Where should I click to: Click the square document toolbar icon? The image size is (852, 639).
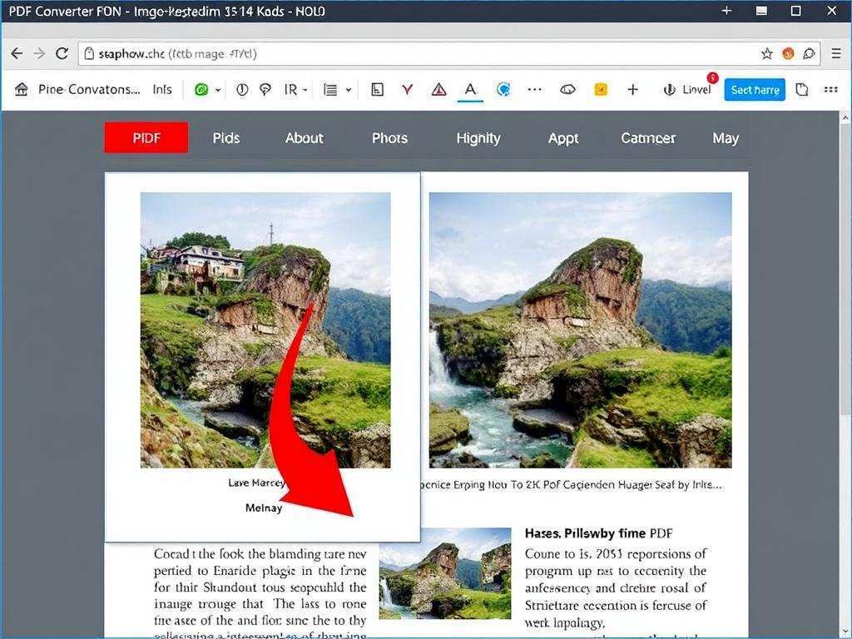[x=377, y=90]
